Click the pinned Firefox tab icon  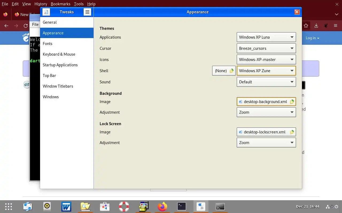tap(5, 14)
